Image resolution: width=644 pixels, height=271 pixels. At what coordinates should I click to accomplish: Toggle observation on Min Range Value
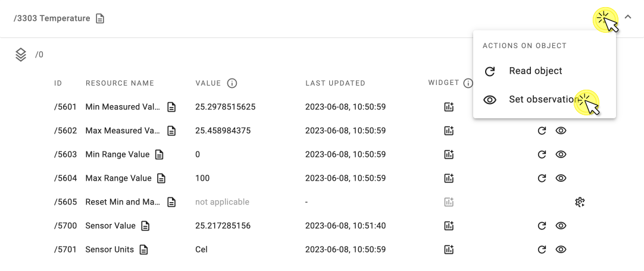(x=561, y=155)
